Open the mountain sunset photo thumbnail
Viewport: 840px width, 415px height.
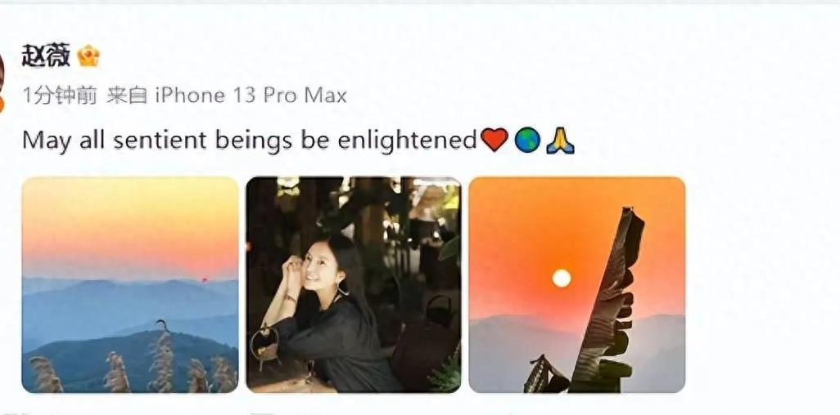(130, 284)
